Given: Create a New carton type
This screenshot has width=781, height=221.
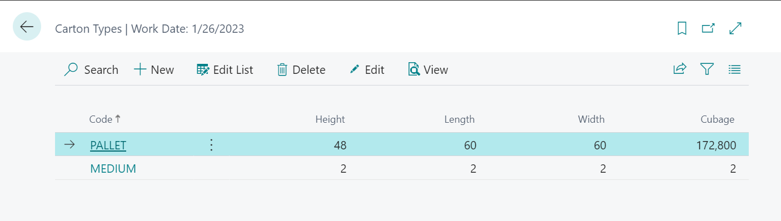Looking at the screenshot, I should tap(154, 70).
